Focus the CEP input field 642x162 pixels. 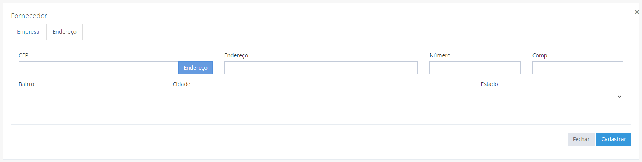(x=98, y=68)
